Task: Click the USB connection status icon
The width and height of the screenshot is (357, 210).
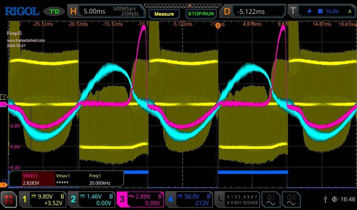Action: pos(325,199)
